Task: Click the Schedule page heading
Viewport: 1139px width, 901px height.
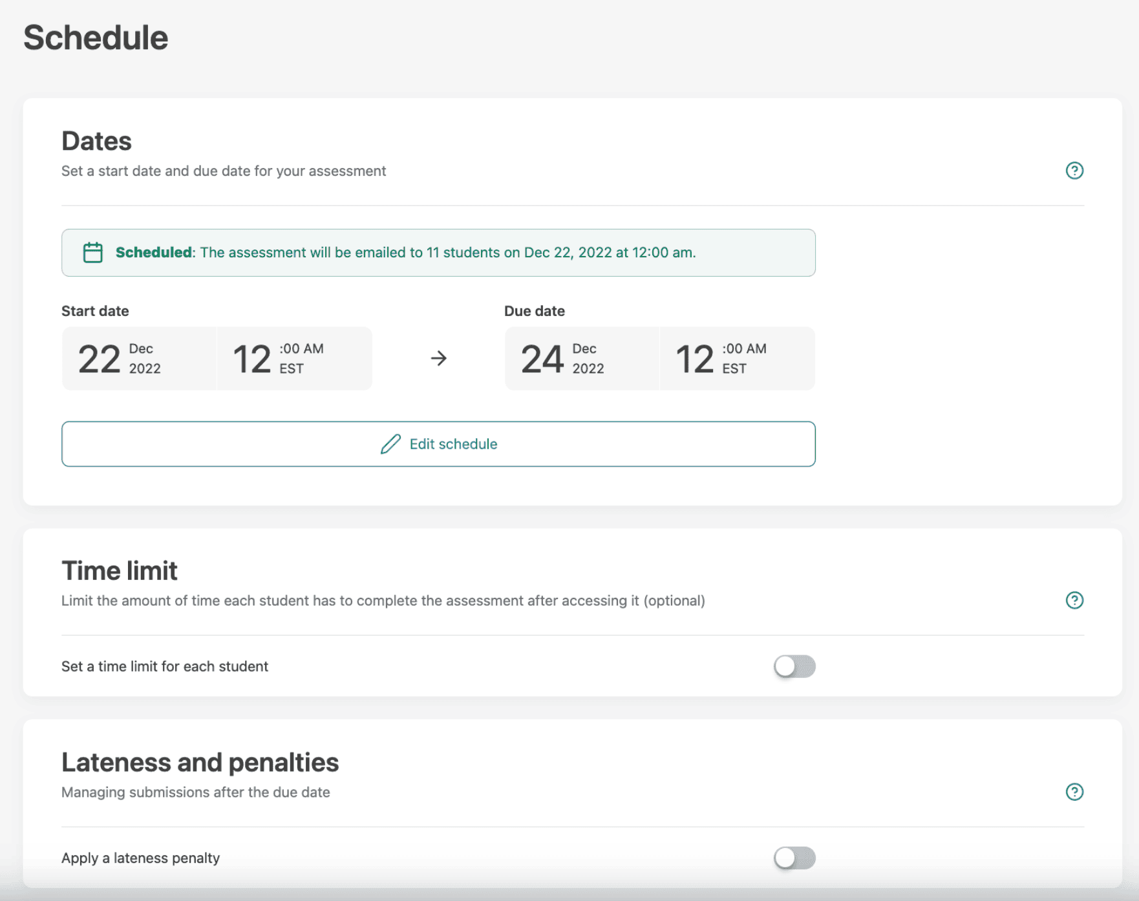Action: tap(96, 37)
